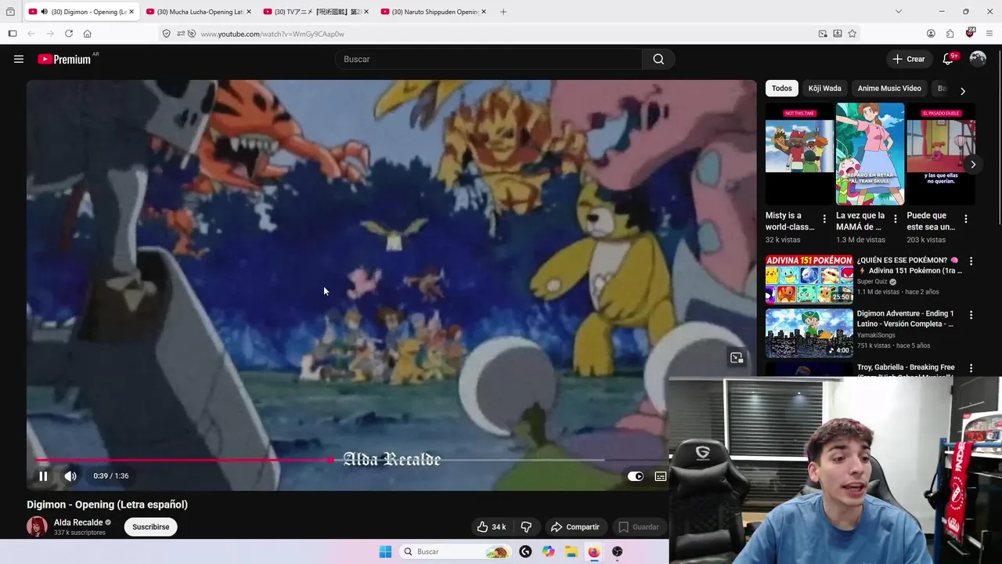Viewport: 1002px width, 564px height.
Task: Click the Firefox taskbar icon
Action: (594, 551)
